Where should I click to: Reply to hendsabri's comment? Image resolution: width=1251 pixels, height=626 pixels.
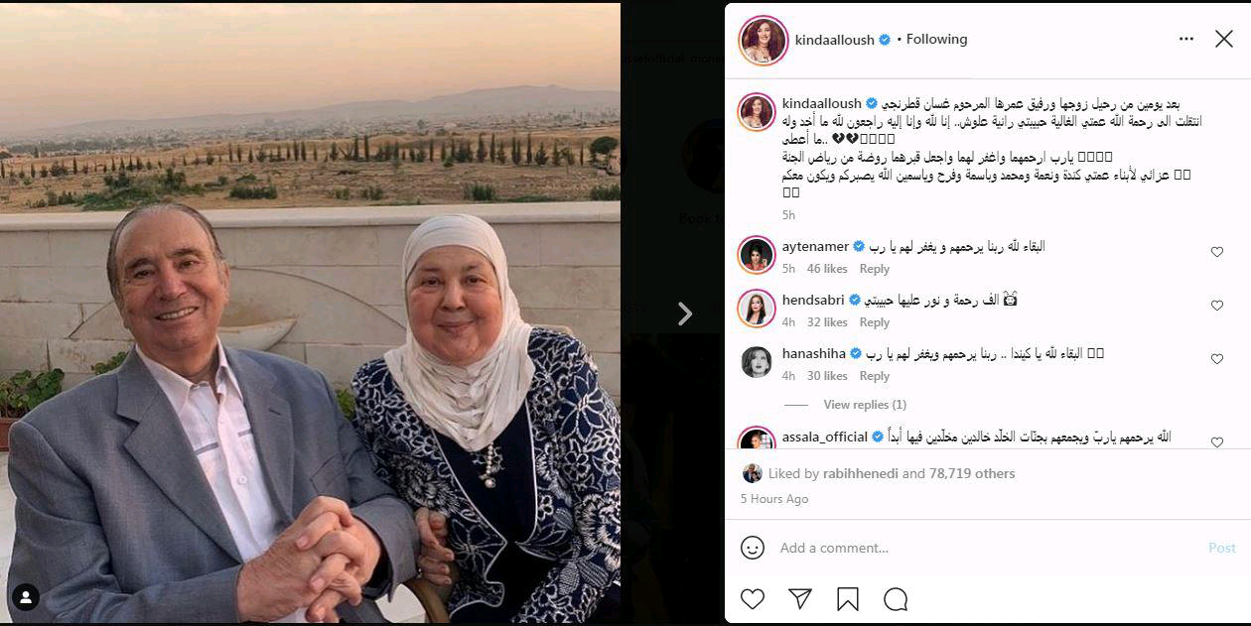tap(875, 322)
